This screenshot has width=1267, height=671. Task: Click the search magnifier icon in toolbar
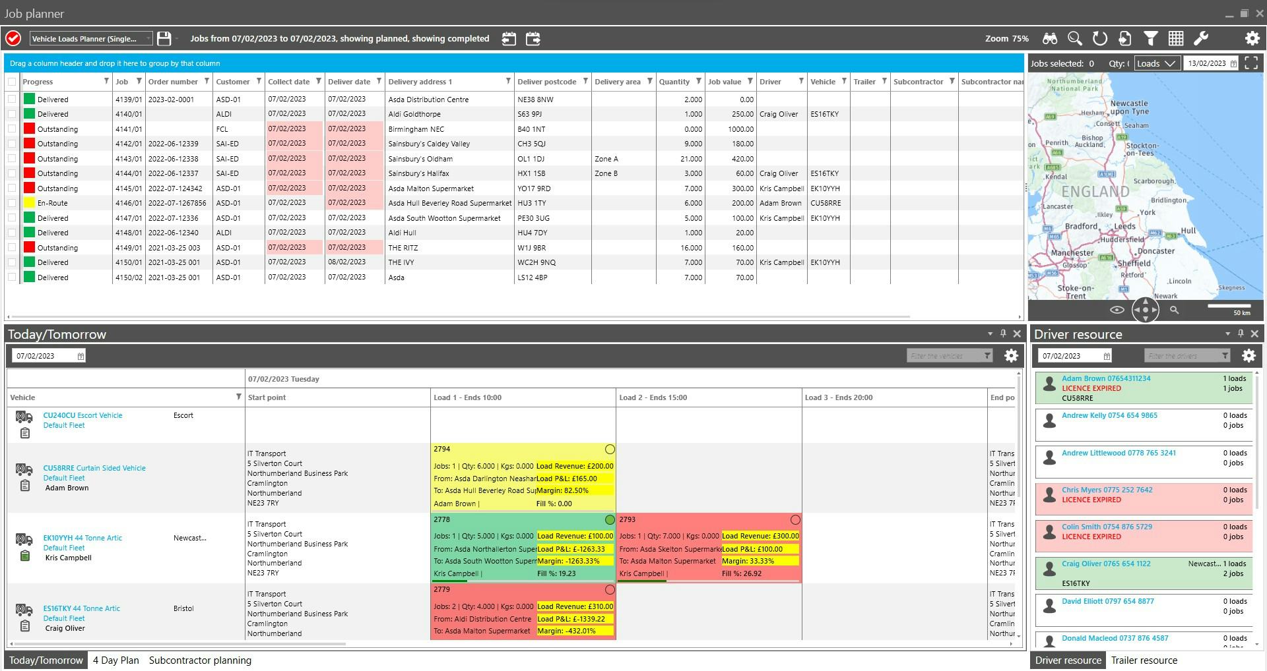[x=1074, y=38]
